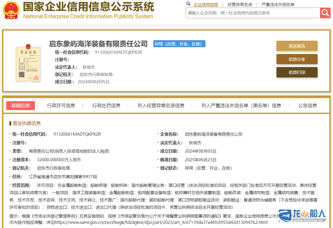333x228 pixels.
Task: Switch to the 基础信息 tab
Action: click(x=20, y=105)
